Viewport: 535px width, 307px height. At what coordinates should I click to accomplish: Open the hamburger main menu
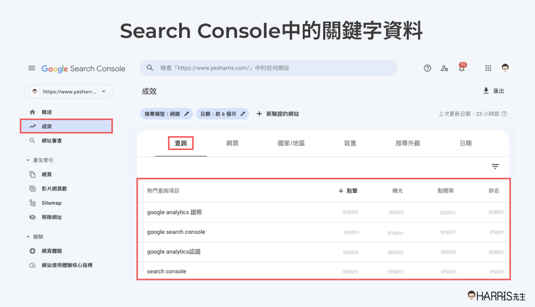pyautogui.click(x=32, y=68)
